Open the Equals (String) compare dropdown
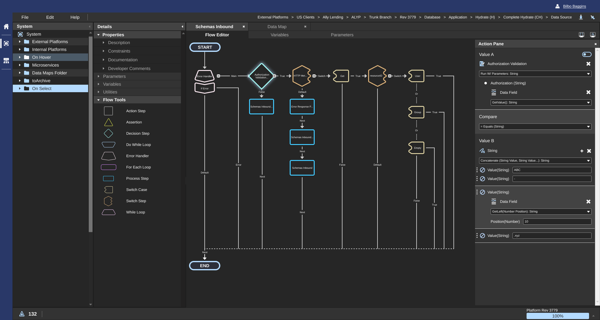Image resolution: width=600 pixels, height=320 pixels. click(534, 127)
